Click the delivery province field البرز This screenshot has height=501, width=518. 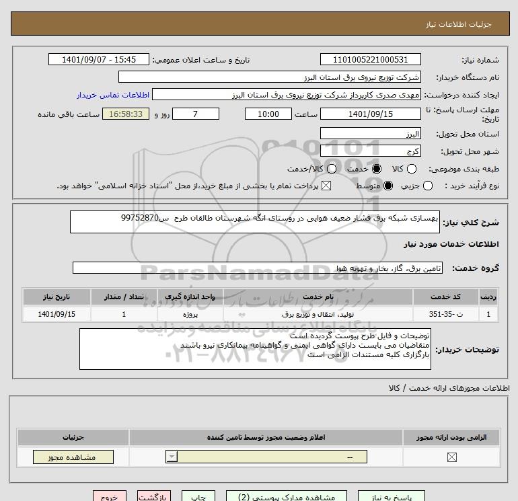[370, 133]
